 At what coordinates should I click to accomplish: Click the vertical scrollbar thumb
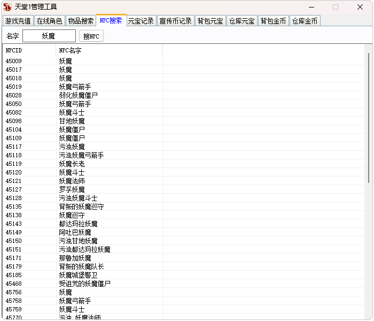pos(368,118)
